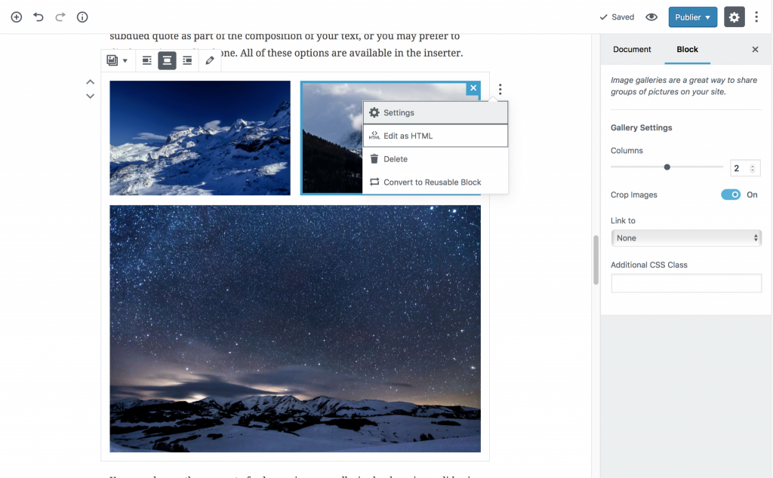The image size is (773, 478).
Task: Click the Crop Images label
Action: (633, 195)
